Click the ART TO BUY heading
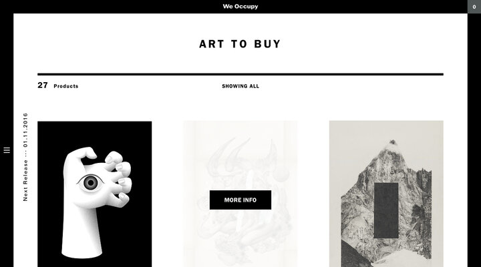The image size is (481, 267). pos(240,44)
